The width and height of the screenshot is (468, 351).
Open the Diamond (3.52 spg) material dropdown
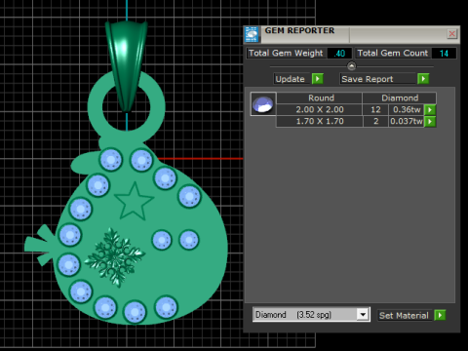pos(363,314)
